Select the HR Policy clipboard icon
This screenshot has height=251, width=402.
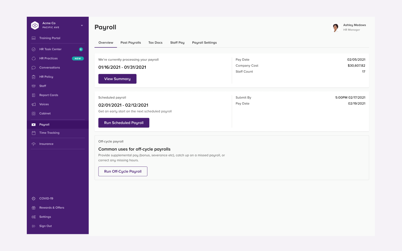33,77
